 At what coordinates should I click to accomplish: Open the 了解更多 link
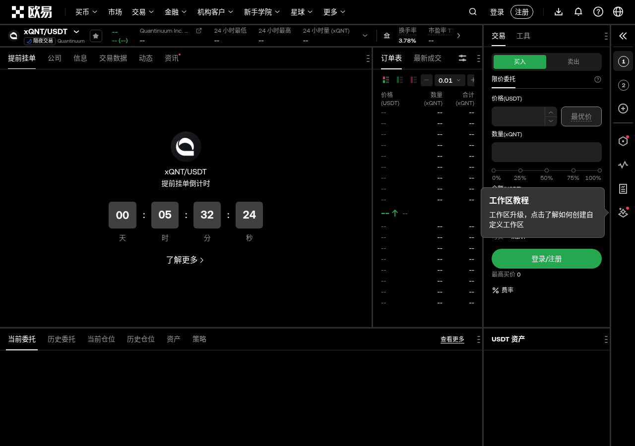pos(185,260)
